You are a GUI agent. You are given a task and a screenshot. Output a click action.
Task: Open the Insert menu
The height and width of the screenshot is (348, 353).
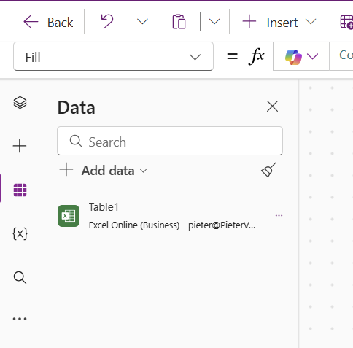click(279, 23)
